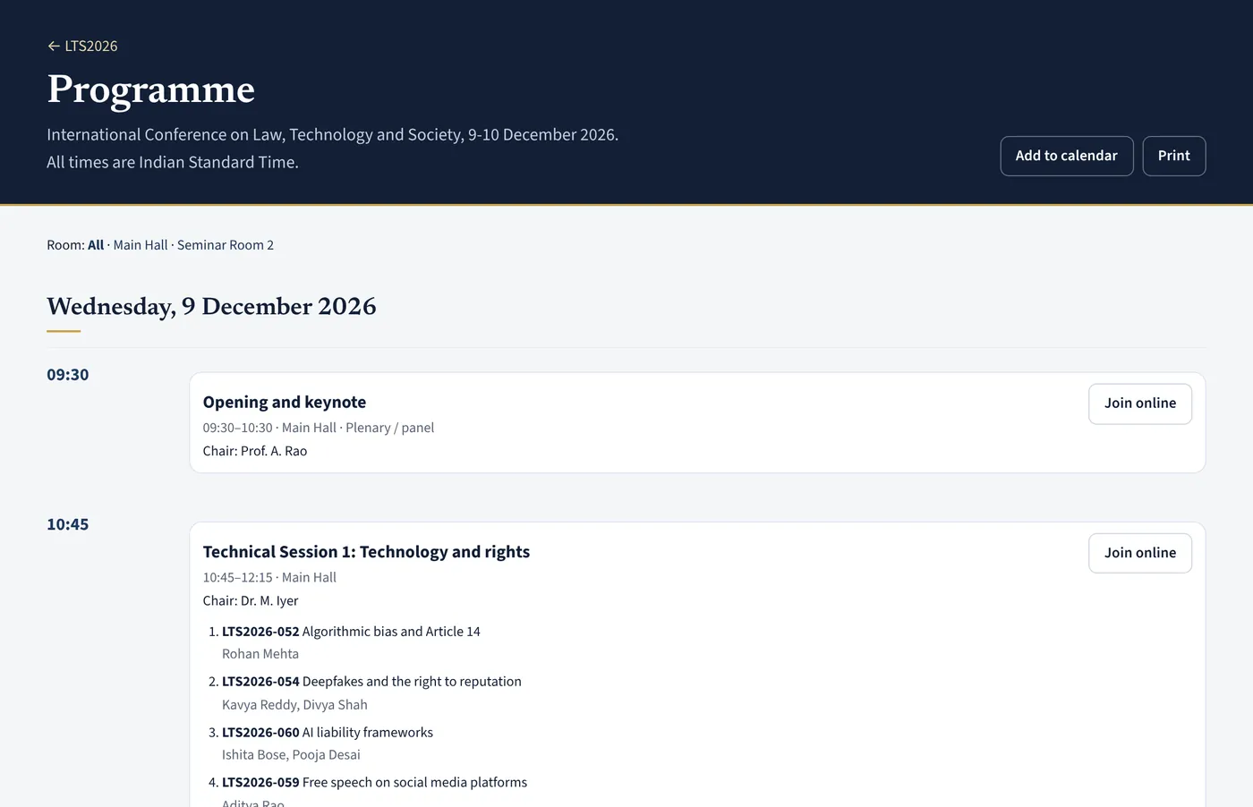Viewport: 1253px width, 807px height.
Task: Click Chair: Prof. A. Rao text
Action: (255, 451)
